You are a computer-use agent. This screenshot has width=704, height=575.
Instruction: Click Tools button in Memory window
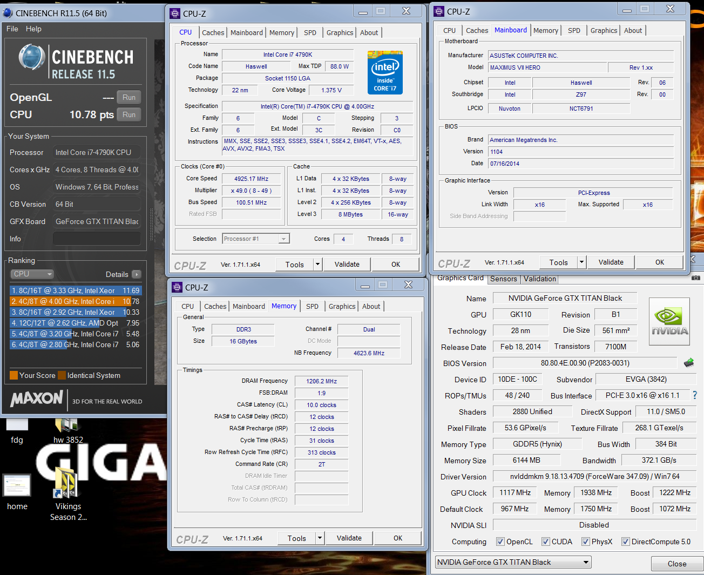click(297, 538)
